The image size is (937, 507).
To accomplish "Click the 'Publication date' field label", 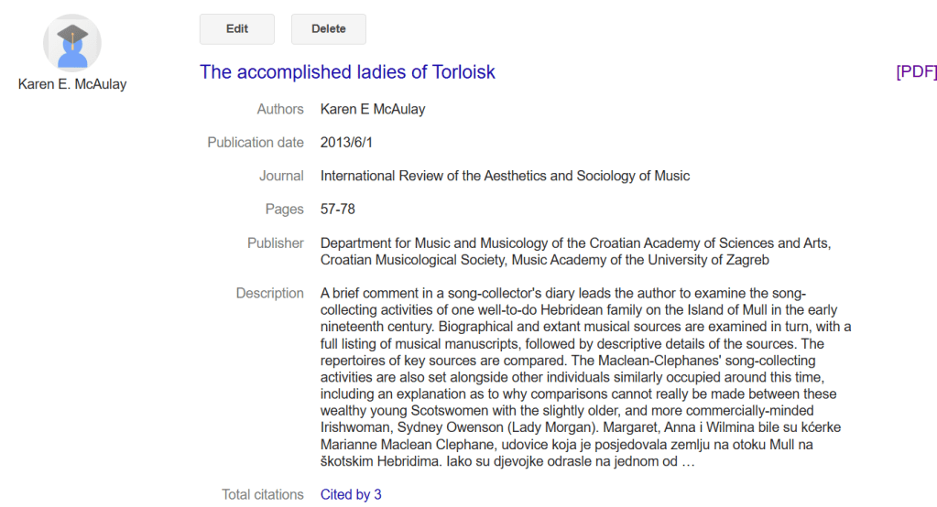I will pyautogui.click(x=255, y=143).
